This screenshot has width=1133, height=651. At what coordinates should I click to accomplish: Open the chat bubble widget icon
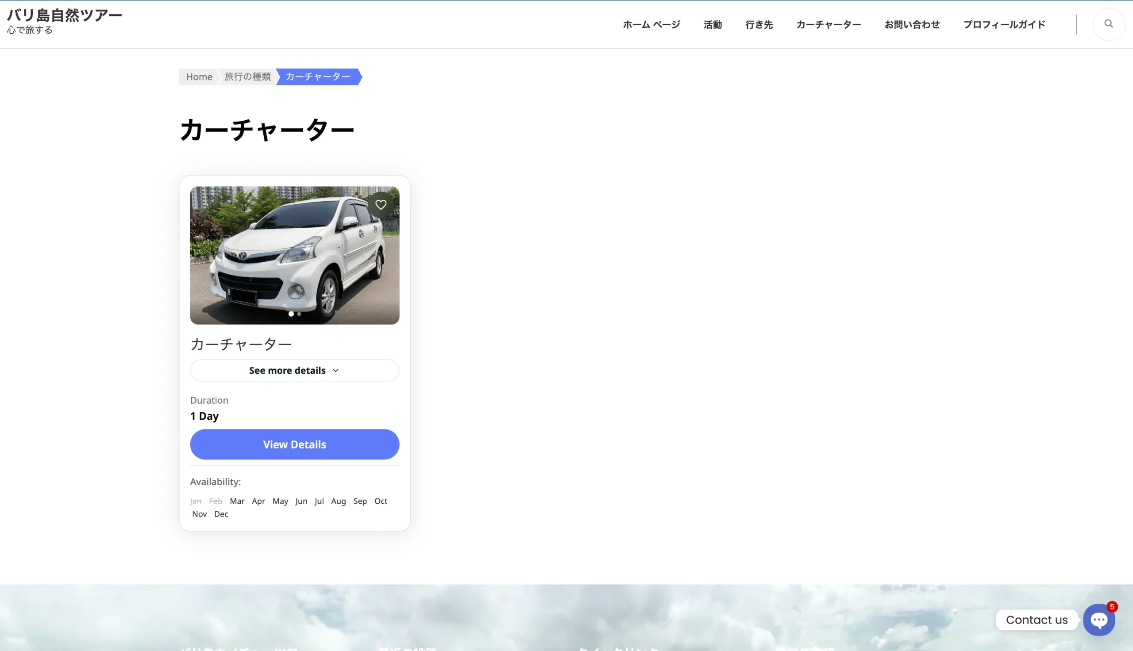(x=1098, y=620)
